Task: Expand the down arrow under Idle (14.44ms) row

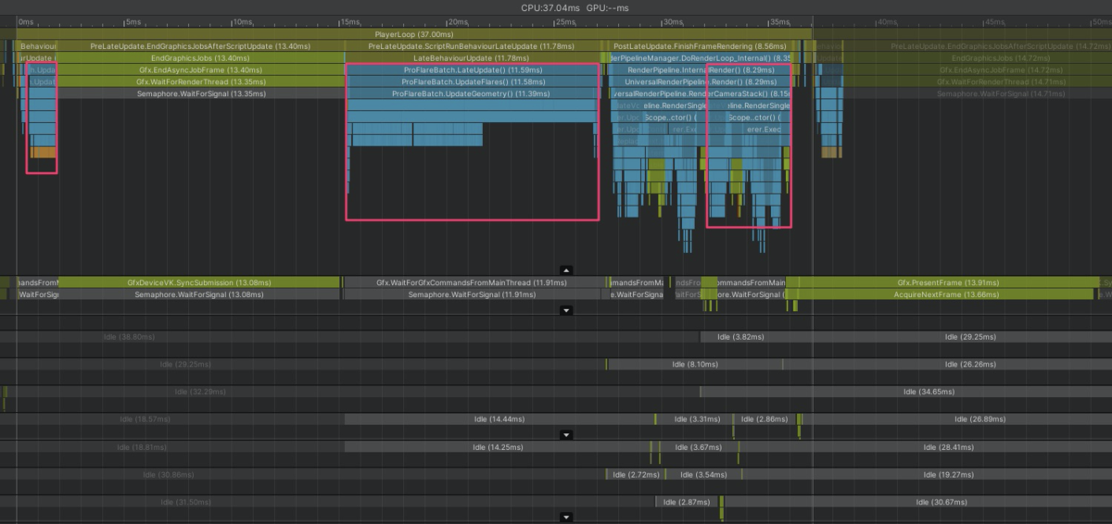Action: 566,434
